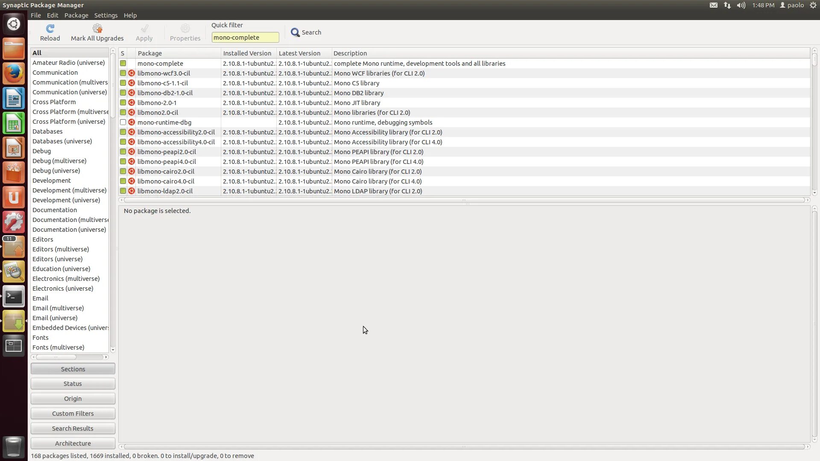Screen dimensions: 820x461
Task: Open package Properties toolbar icon
Action: click(185, 29)
